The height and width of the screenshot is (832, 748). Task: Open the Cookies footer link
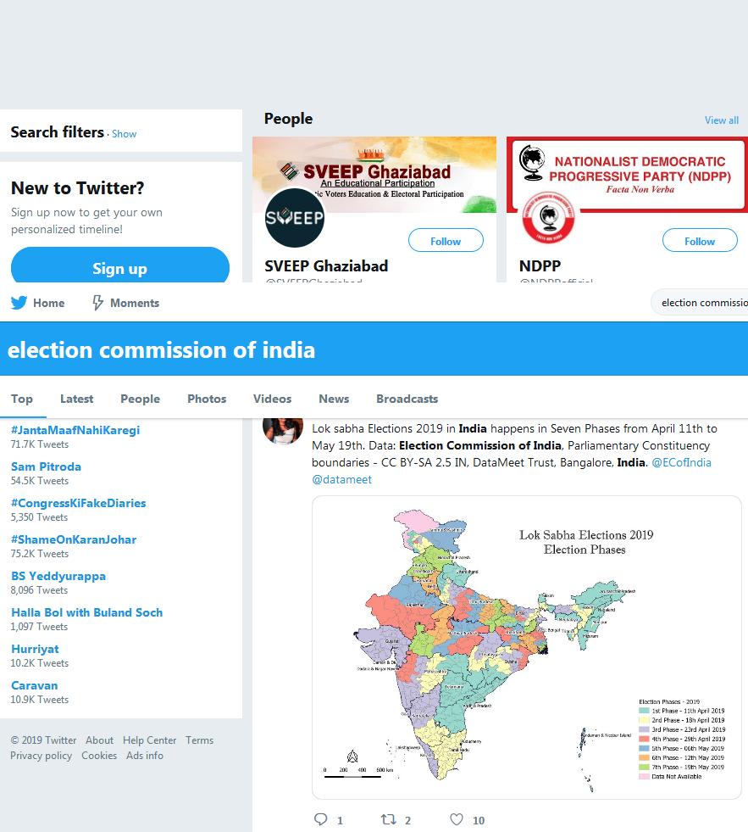[x=99, y=756]
